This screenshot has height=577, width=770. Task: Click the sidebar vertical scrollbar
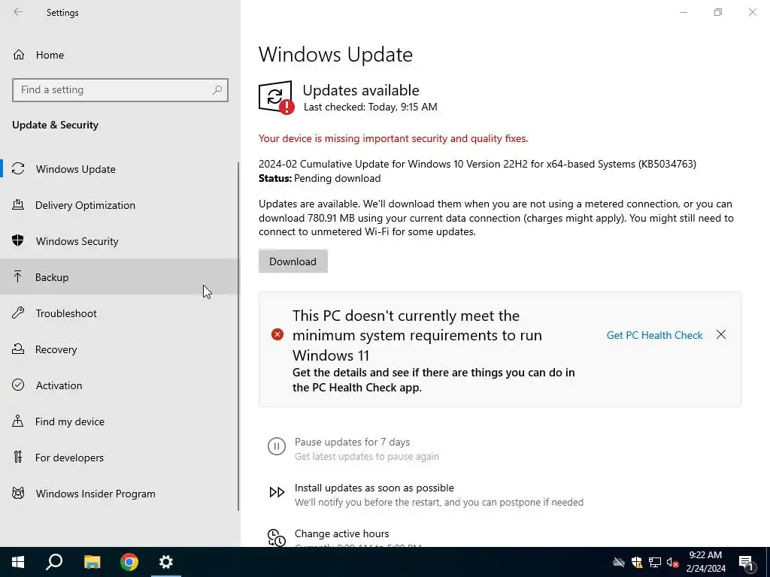coord(238,337)
